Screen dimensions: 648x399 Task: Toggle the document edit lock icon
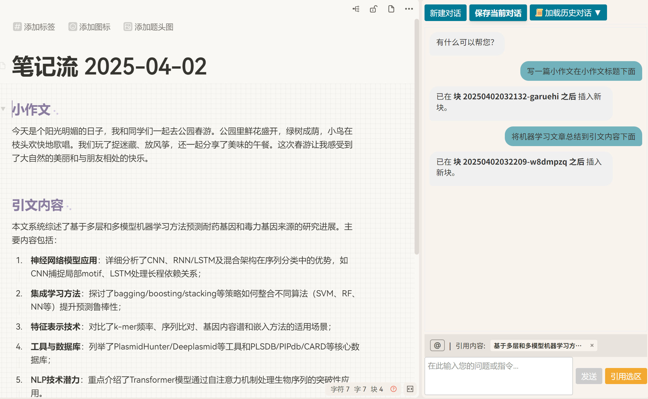[x=373, y=9]
